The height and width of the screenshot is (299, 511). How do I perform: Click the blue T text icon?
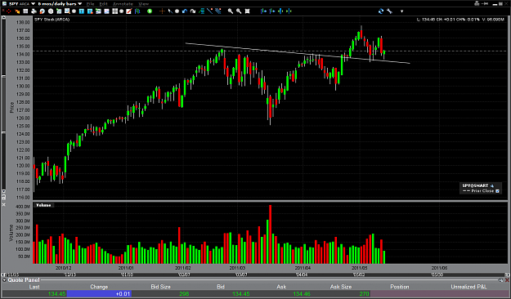(82, 11)
